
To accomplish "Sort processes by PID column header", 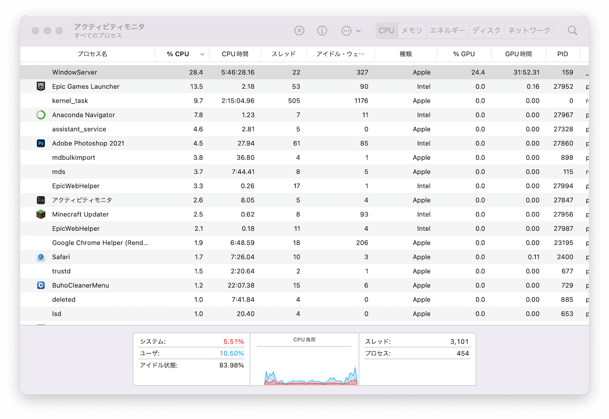I will (x=562, y=54).
